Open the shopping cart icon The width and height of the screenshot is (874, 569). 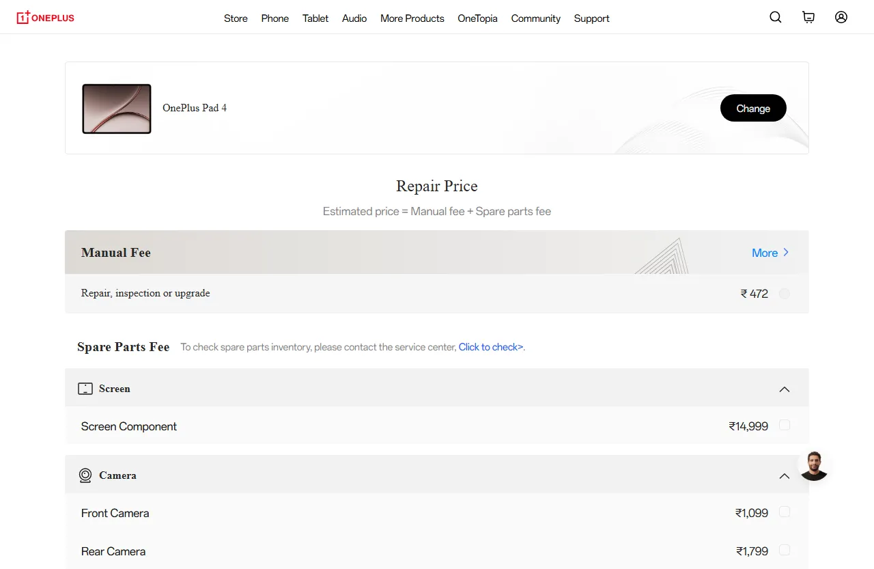coord(808,18)
